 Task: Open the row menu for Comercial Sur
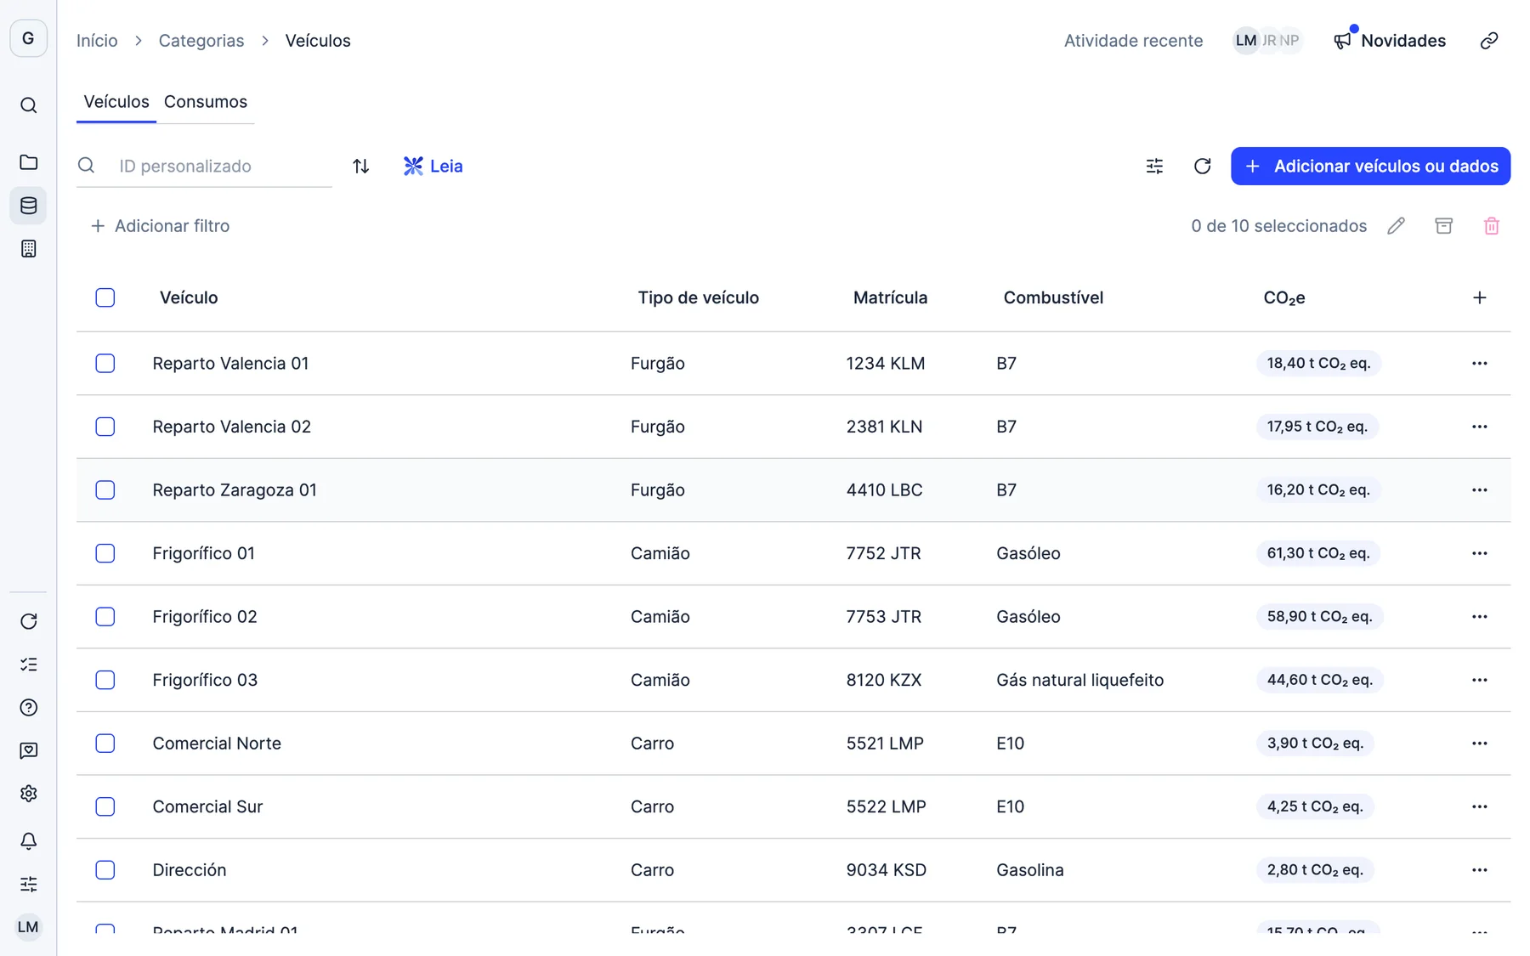click(x=1479, y=806)
